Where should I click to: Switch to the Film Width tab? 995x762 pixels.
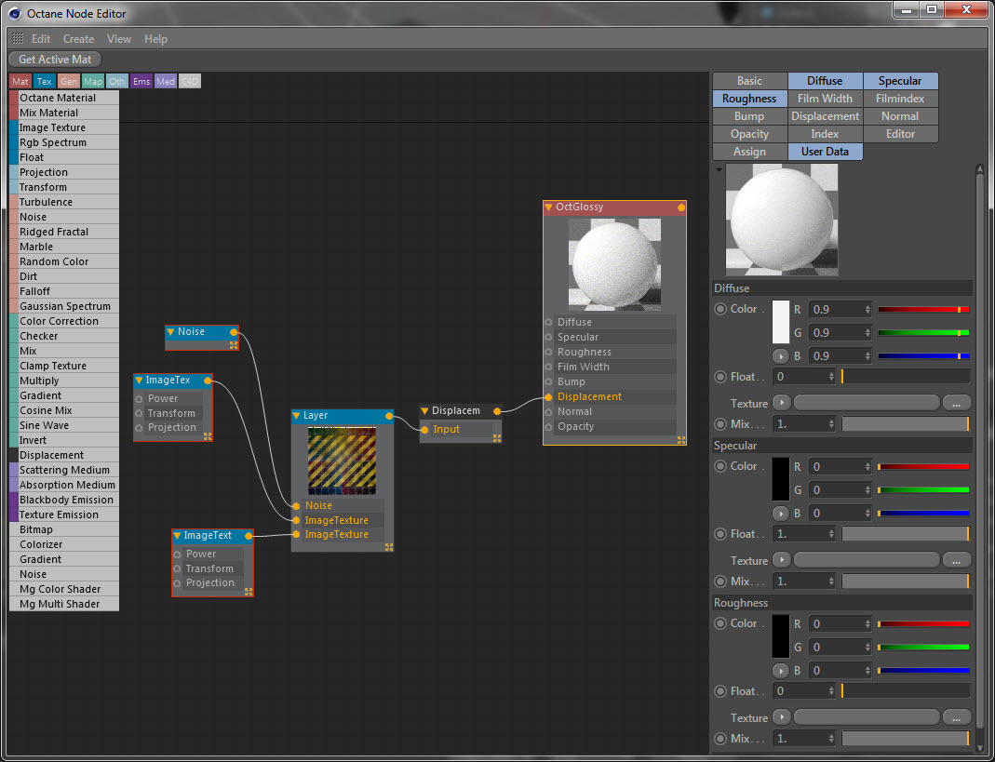(825, 99)
